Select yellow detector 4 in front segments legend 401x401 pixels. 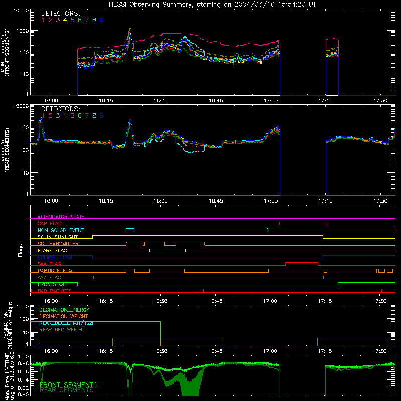[x=65, y=20]
